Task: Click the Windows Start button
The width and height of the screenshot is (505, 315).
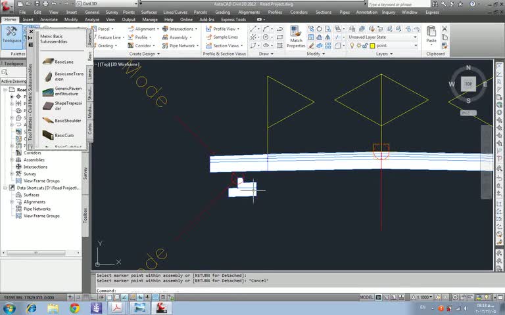Action: coord(9,308)
